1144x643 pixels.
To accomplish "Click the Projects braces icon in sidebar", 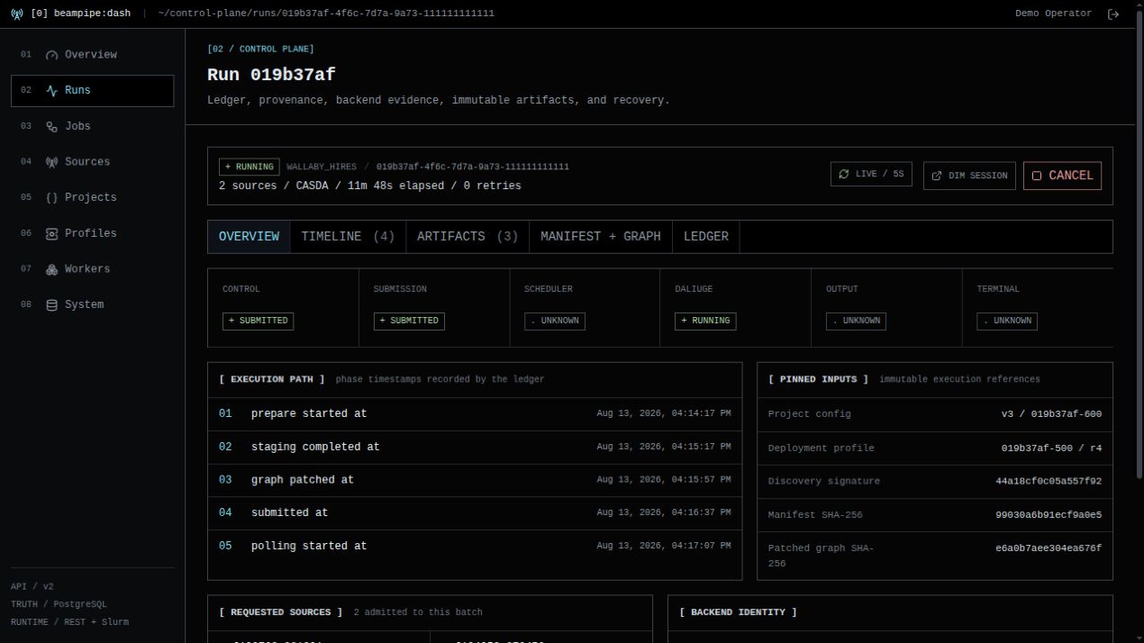I will point(51,198).
